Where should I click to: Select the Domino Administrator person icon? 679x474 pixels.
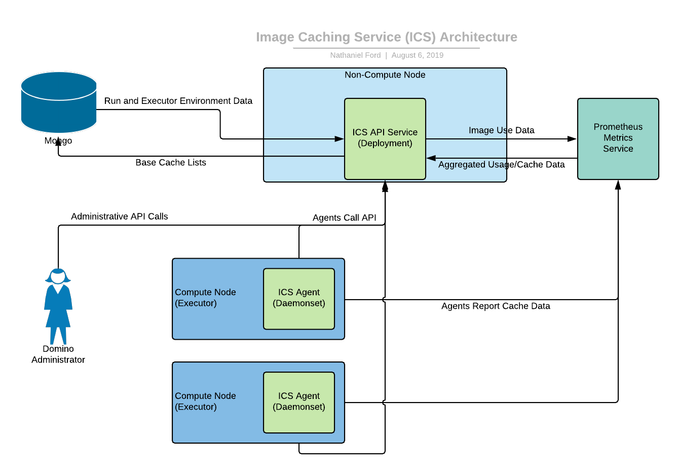click(x=58, y=306)
